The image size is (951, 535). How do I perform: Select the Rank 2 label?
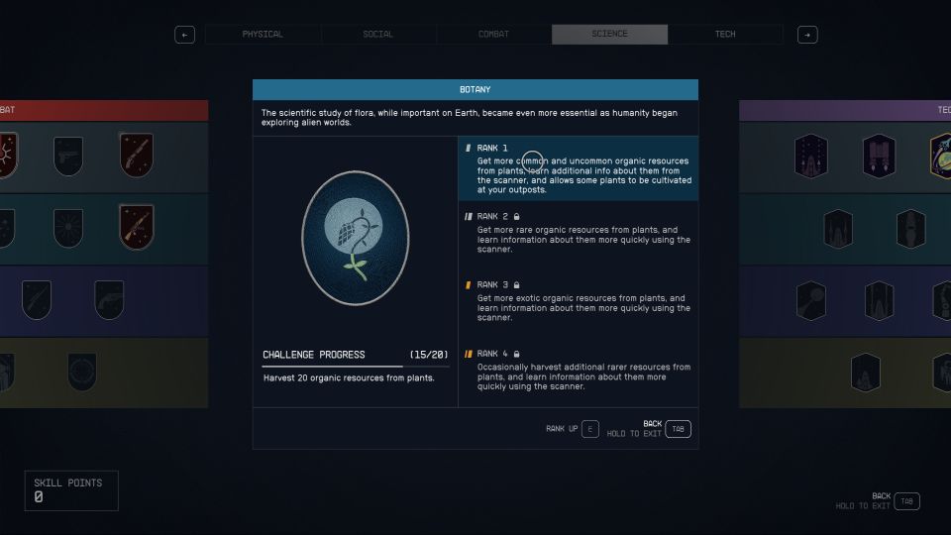point(492,217)
